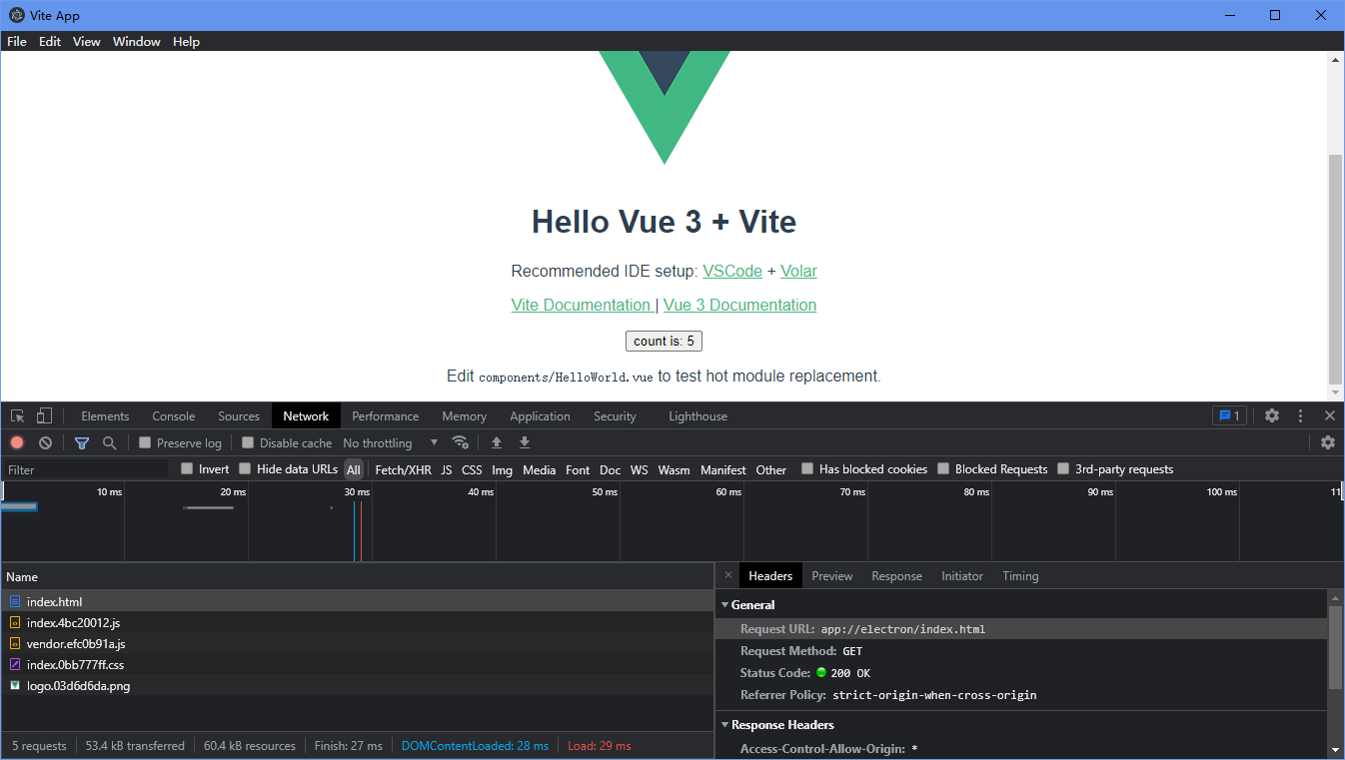
Task: Filter requests by Fetch/XHR type
Action: click(404, 469)
